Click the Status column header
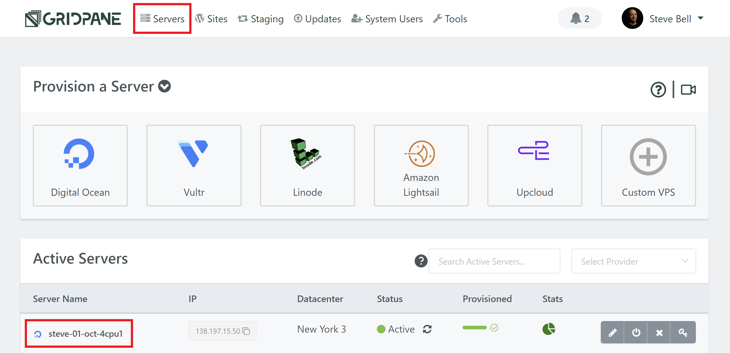730x353 pixels. tap(390, 299)
